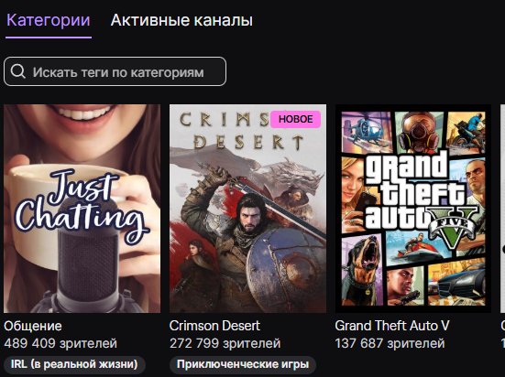Click the magnifying glass search icon
Viewport: 505px width, 377px height.
pyautogui.click(x=17, y=71)
